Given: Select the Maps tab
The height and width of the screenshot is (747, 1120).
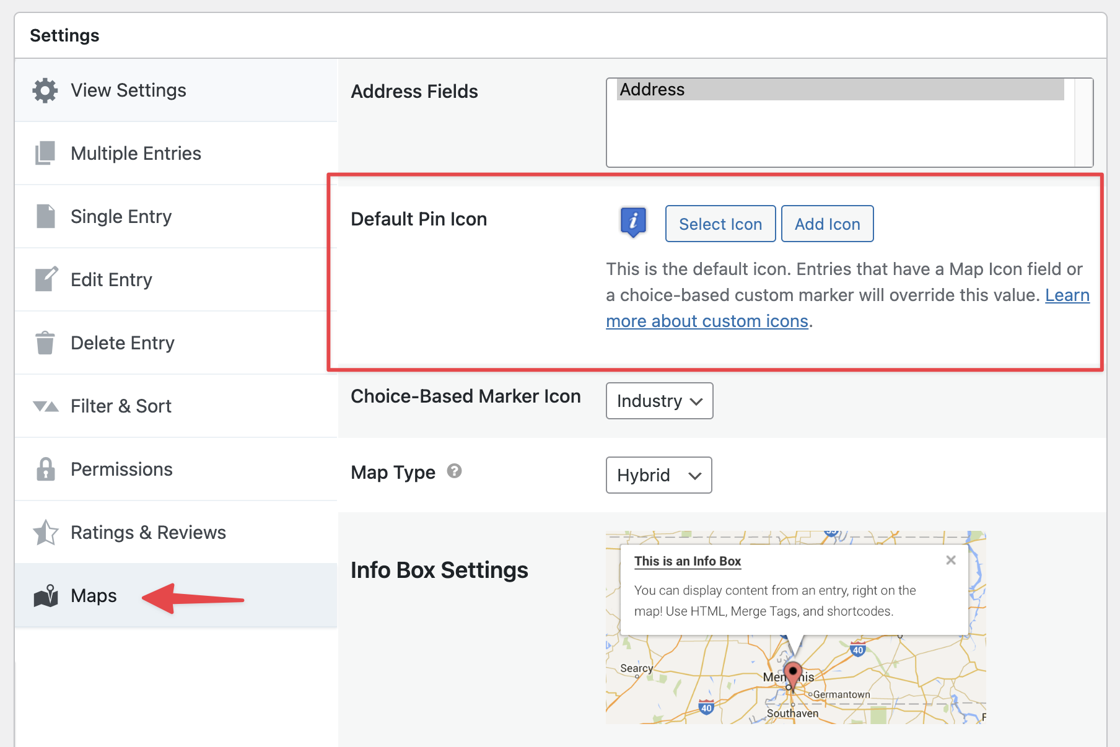Looking at the screenshot, I should click(176, 595).
